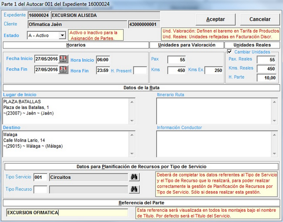
Task: Click the Hora Fin field showing 23:59
Action: point(103,71)
